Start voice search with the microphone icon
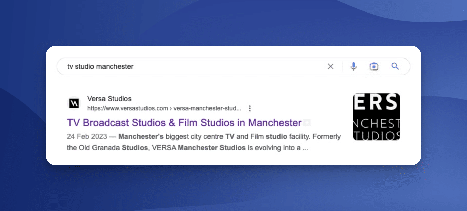 click(x=353, y=66)
